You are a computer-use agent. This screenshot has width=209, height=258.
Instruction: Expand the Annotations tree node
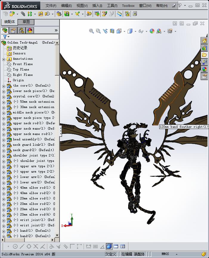coord(4,59)
